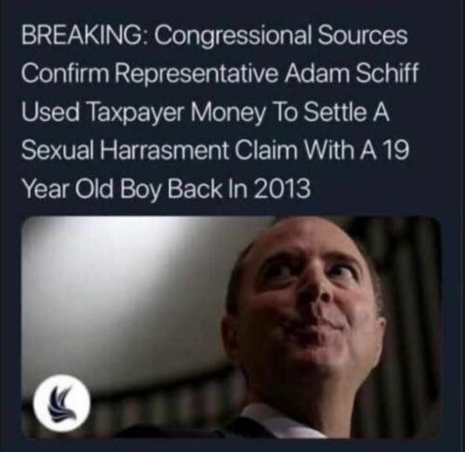Viewport: 465px width, 452px height.
Task: Click the word 'Confirm' in headline
Action: pos(65,73)
